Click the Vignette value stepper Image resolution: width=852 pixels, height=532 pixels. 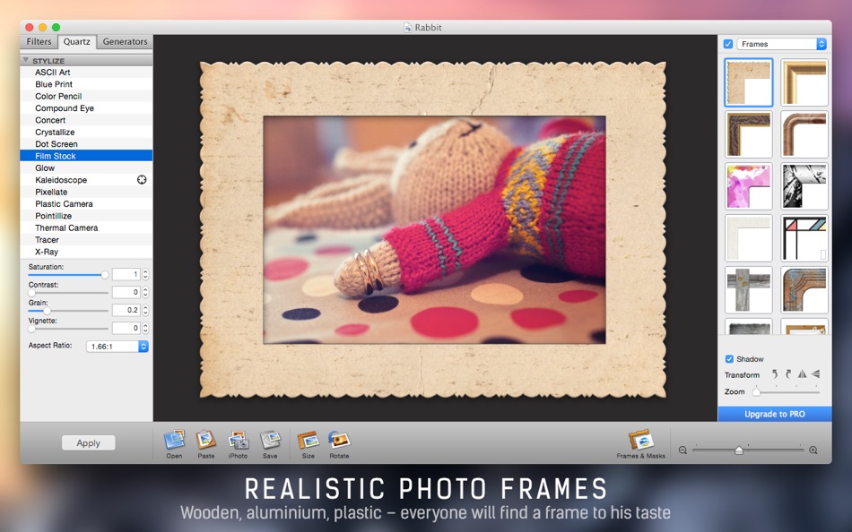145,328
